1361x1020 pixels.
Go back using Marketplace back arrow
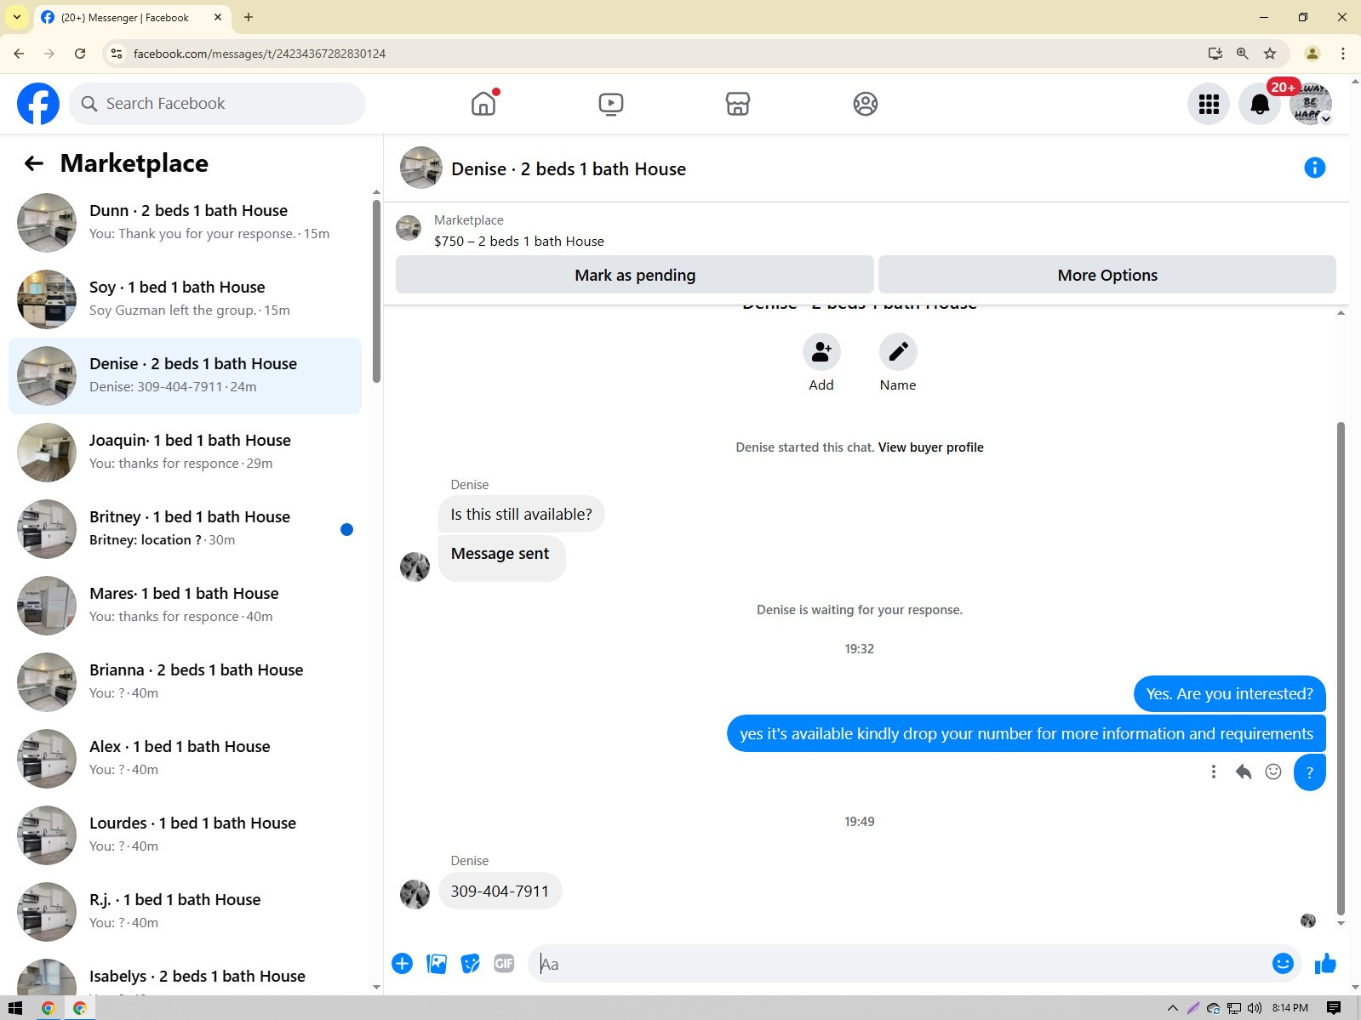tap(34, 163)
